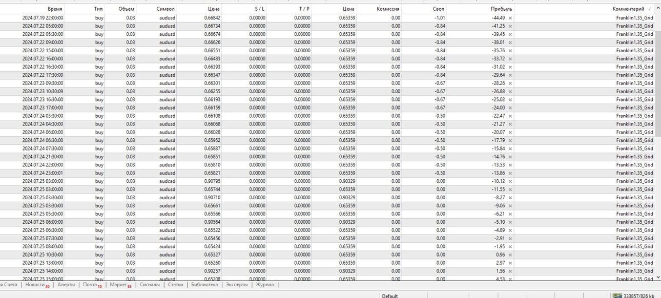Close the order with profit -11.55
This screenshot has height=298, width=661.
(510, 189)
